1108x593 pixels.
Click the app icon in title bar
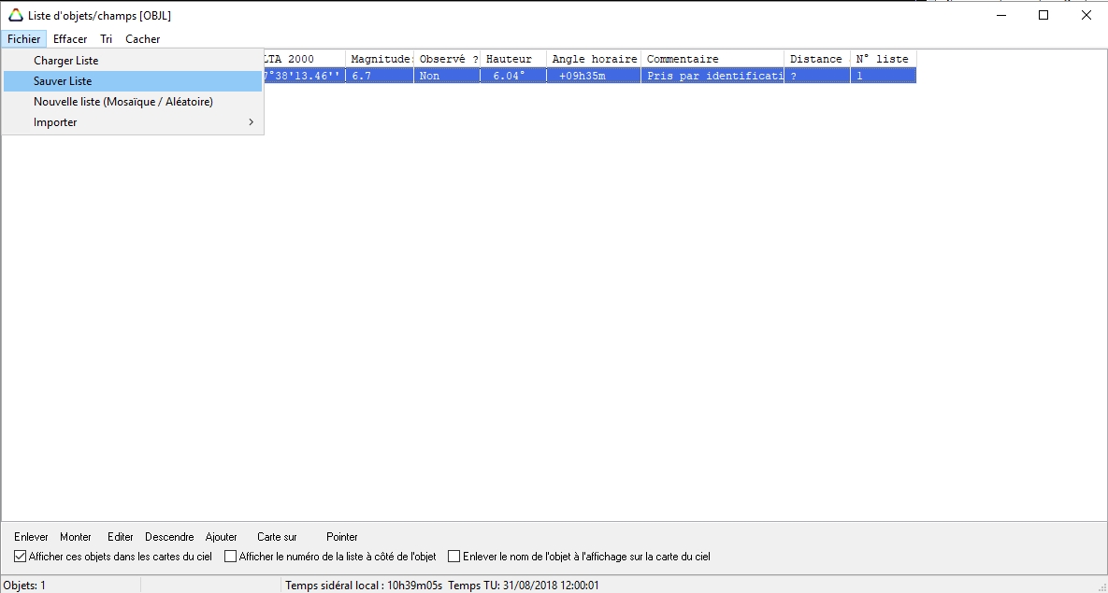pyautogui.click(x=16, y=15)
